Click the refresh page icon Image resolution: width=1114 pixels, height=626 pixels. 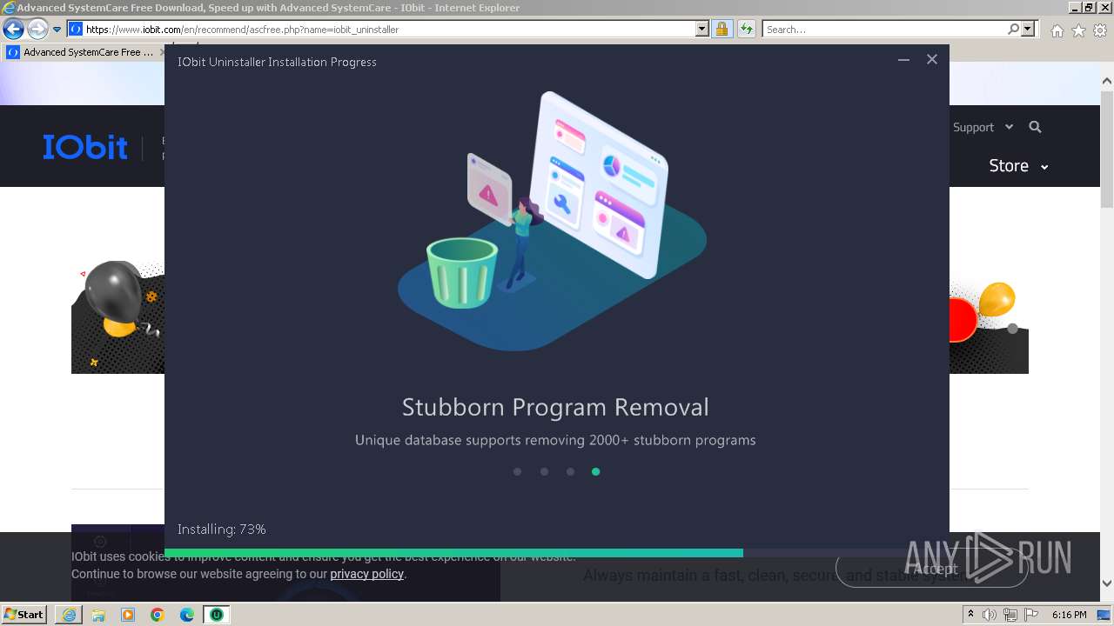coord(746,30)
